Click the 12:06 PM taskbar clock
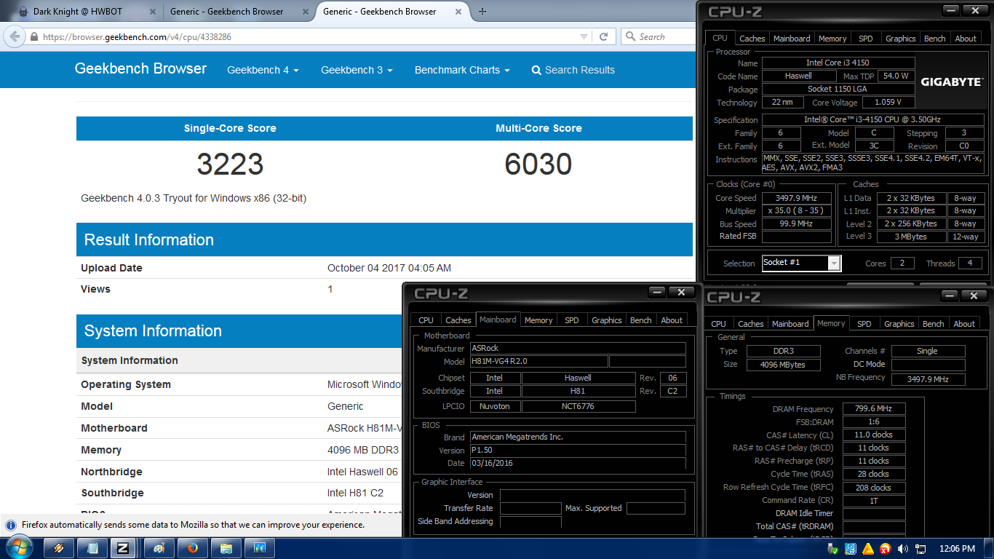 tap(957, 548)
